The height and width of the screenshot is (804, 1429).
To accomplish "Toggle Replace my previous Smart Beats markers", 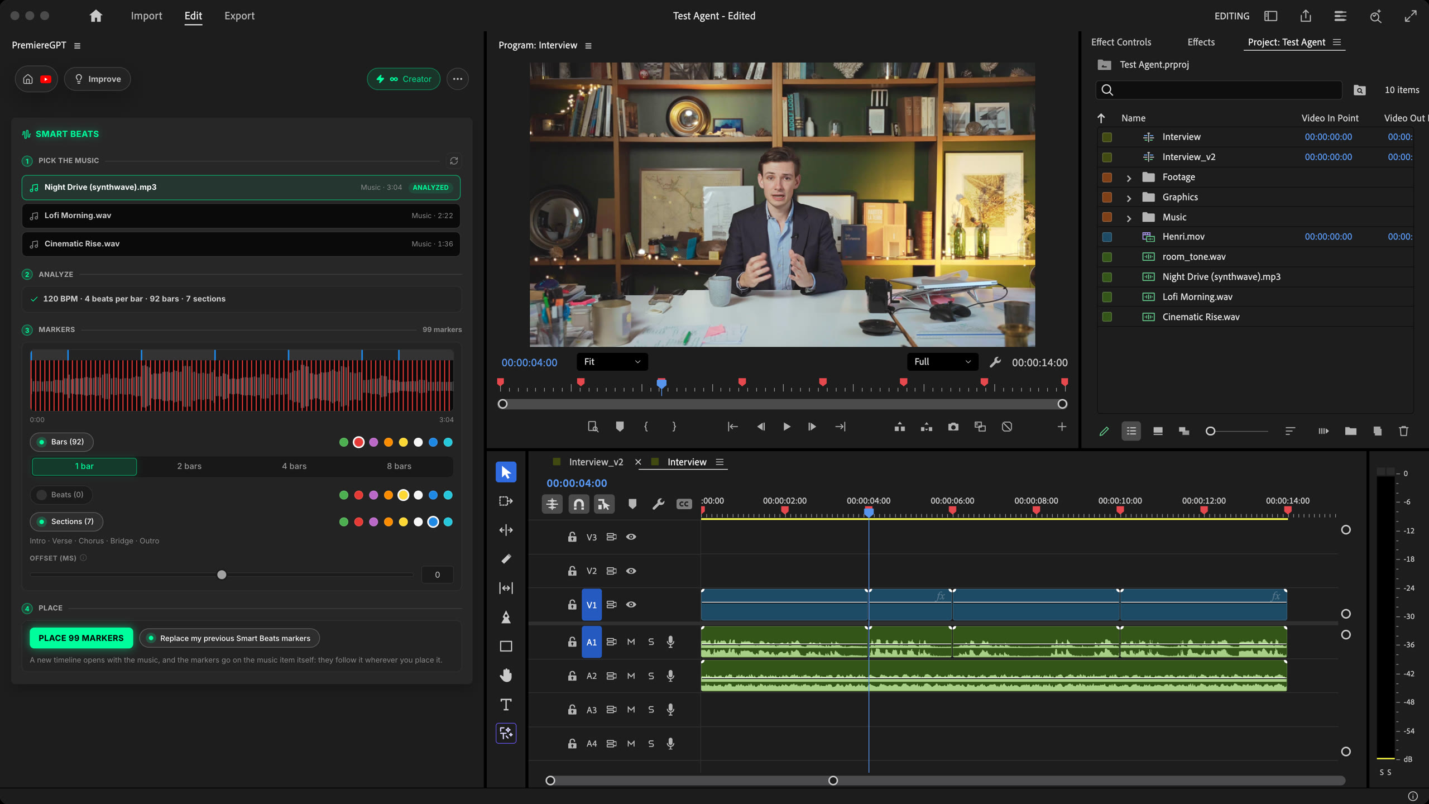I will click(229, 638).
